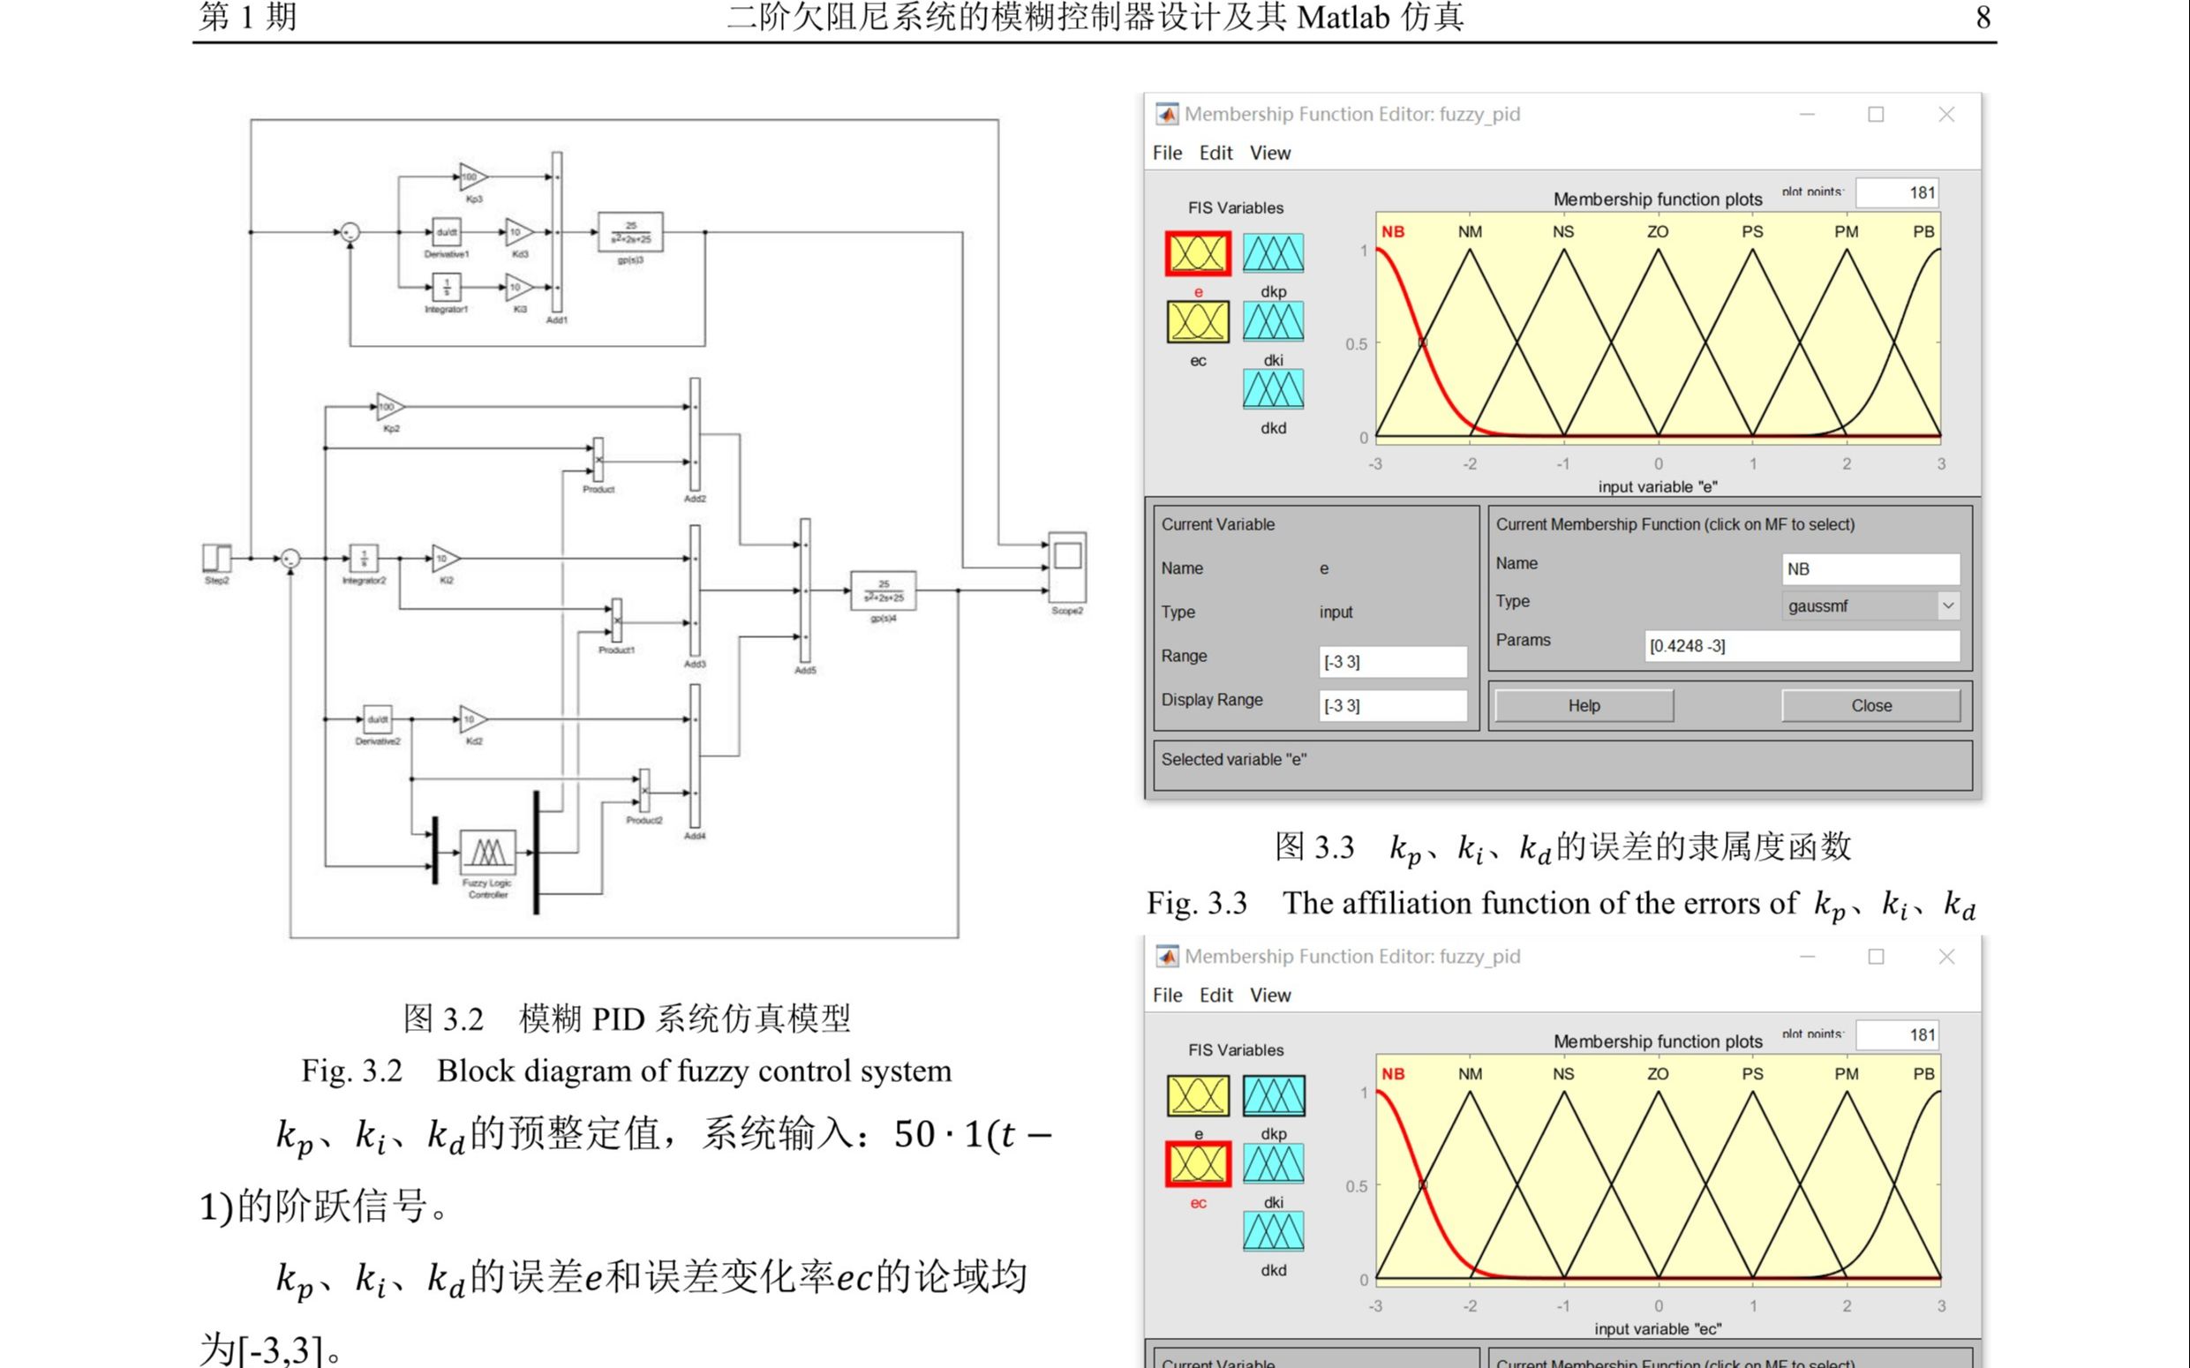Click the Close button in upper editor
The height and width of the screenshot is (1368, 2190).
point(1870,706)
